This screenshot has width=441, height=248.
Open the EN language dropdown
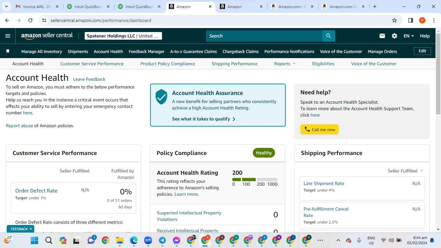click(409, 36)
